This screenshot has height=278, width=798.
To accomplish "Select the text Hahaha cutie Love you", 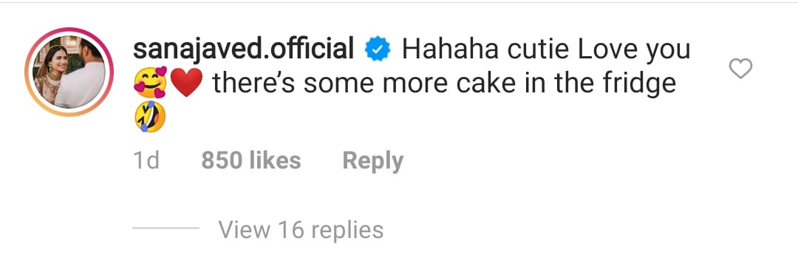I will (x=545, y=50).
